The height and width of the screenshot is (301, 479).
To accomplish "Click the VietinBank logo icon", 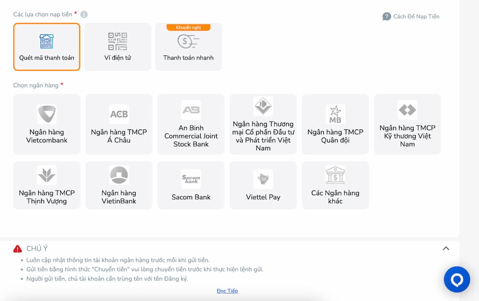I will coord(119,175).
